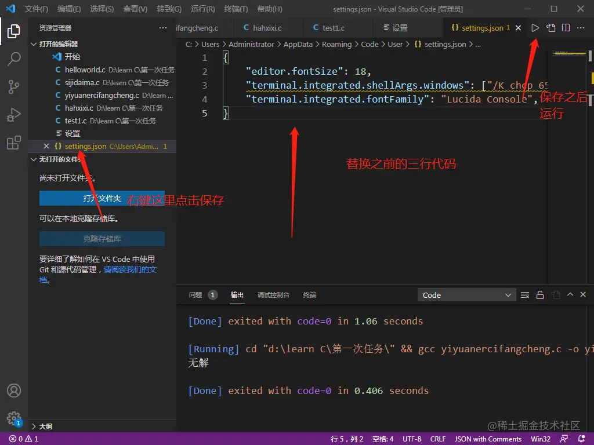Click UTF-8 encoding in status bar
594x445 pixels.
click(412, 439)
